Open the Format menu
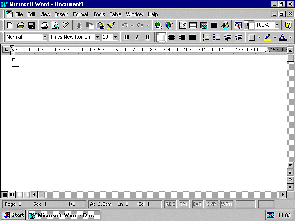 [81, 14]
